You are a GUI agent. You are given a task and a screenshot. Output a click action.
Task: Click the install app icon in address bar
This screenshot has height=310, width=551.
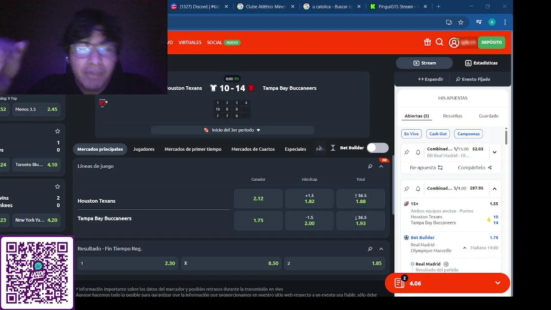coord(449,22)
